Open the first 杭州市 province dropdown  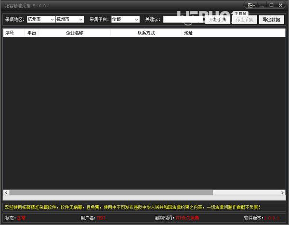(x=41, y=19)
